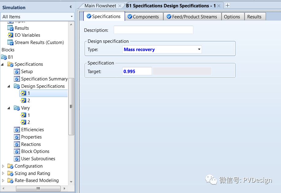Screen dimensions: 281x193
Task: Click the Vary item 2 icon
Action: pyautogui.click(x=23, y=122)
